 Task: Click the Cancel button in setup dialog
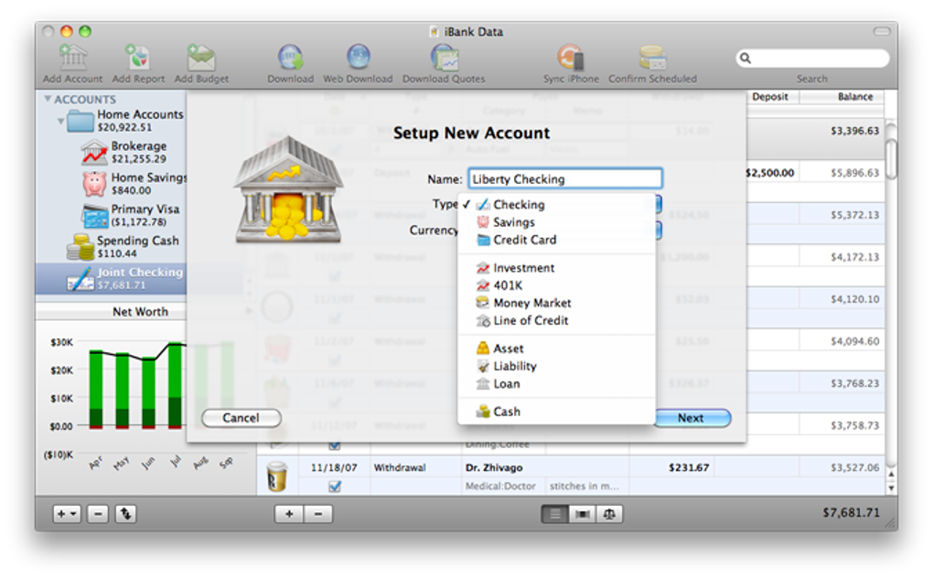point(241,418)
